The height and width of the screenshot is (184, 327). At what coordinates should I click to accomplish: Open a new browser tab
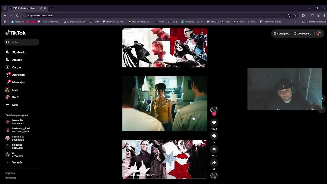coord(51,8)
